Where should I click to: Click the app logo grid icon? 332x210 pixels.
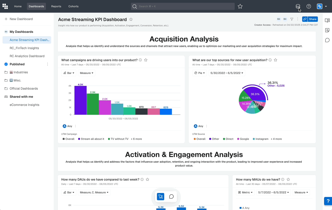tap(5, 6)
